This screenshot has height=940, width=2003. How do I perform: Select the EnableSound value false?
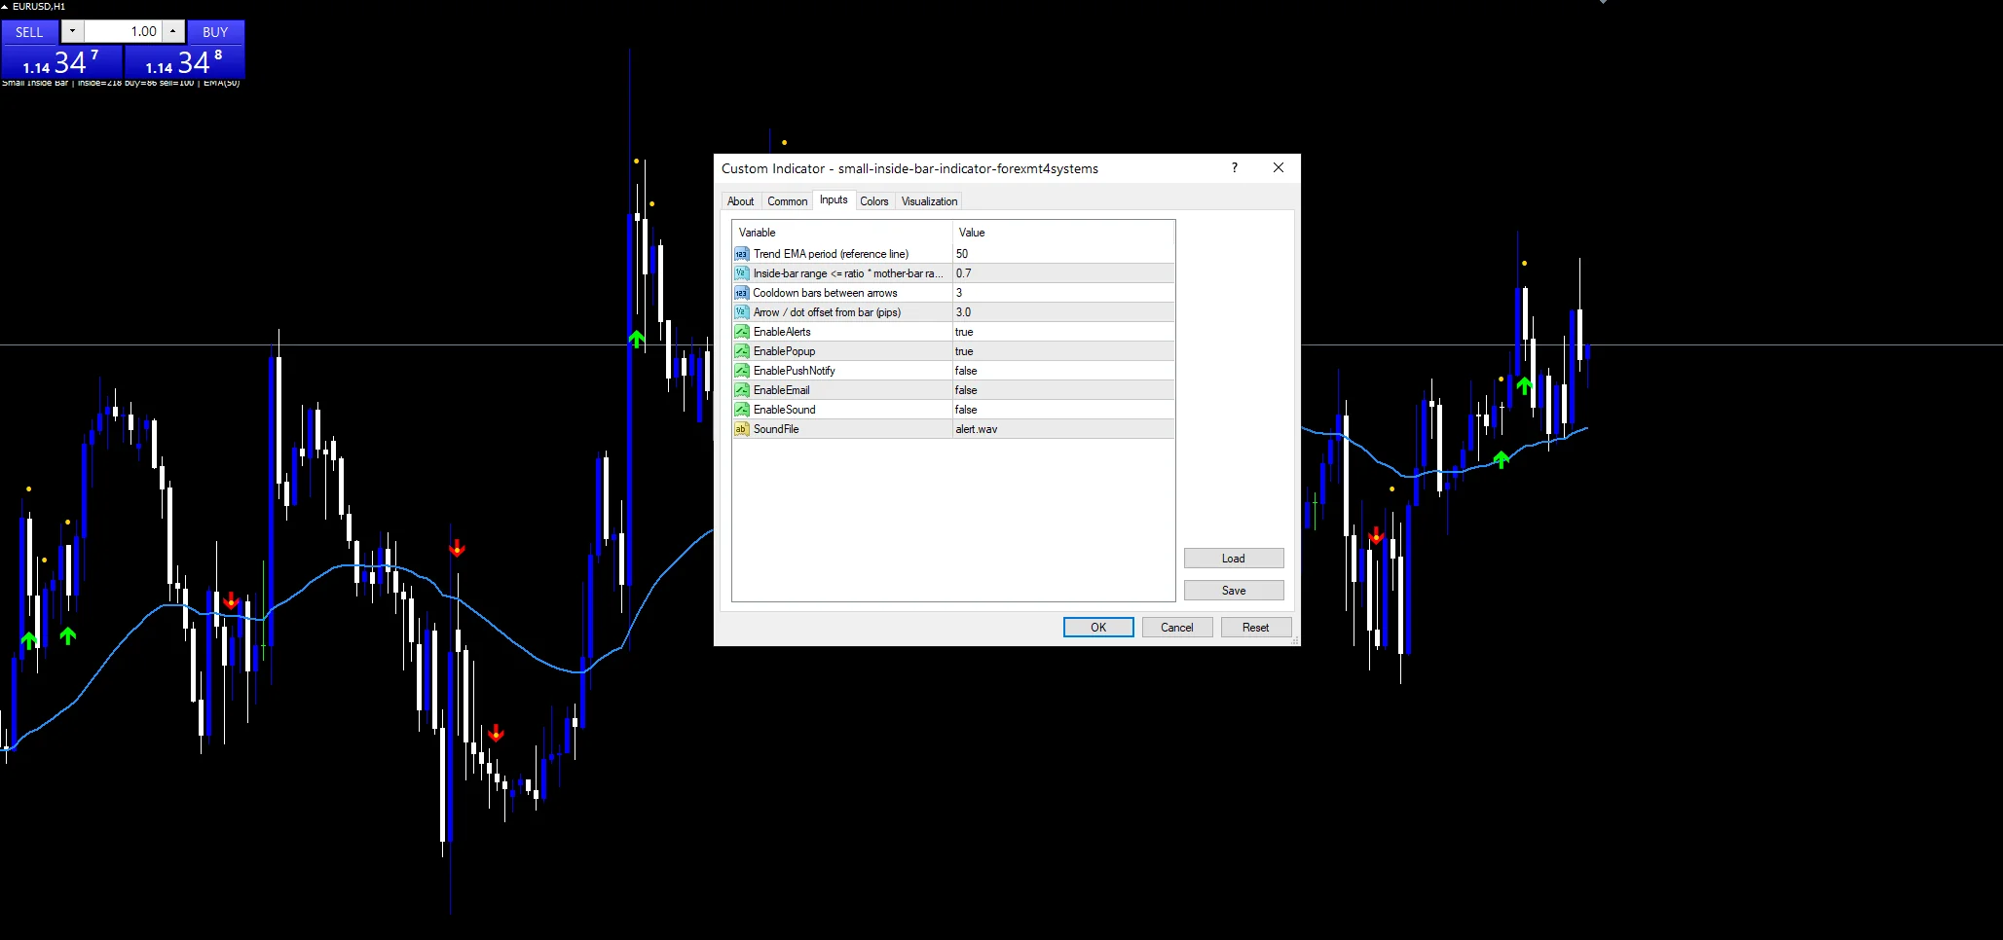coord(1063,410)
